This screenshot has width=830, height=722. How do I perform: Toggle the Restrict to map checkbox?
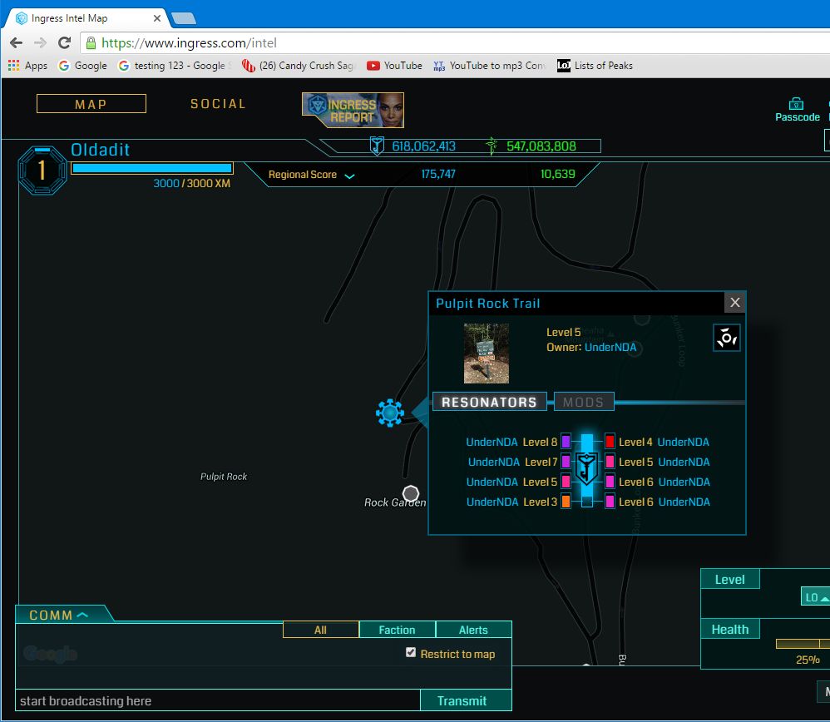pos(411,653)
